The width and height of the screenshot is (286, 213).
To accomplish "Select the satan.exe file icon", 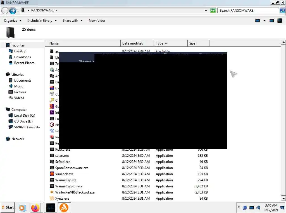I will [52, 156].
